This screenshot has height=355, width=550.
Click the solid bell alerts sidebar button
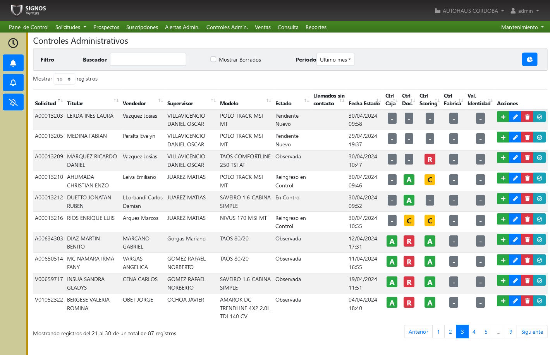click(13, 63)
